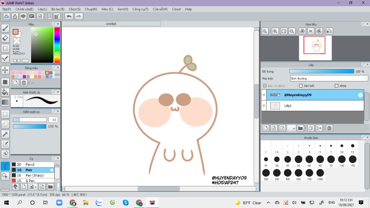Select the Magic Wand tool

[5, 134]
